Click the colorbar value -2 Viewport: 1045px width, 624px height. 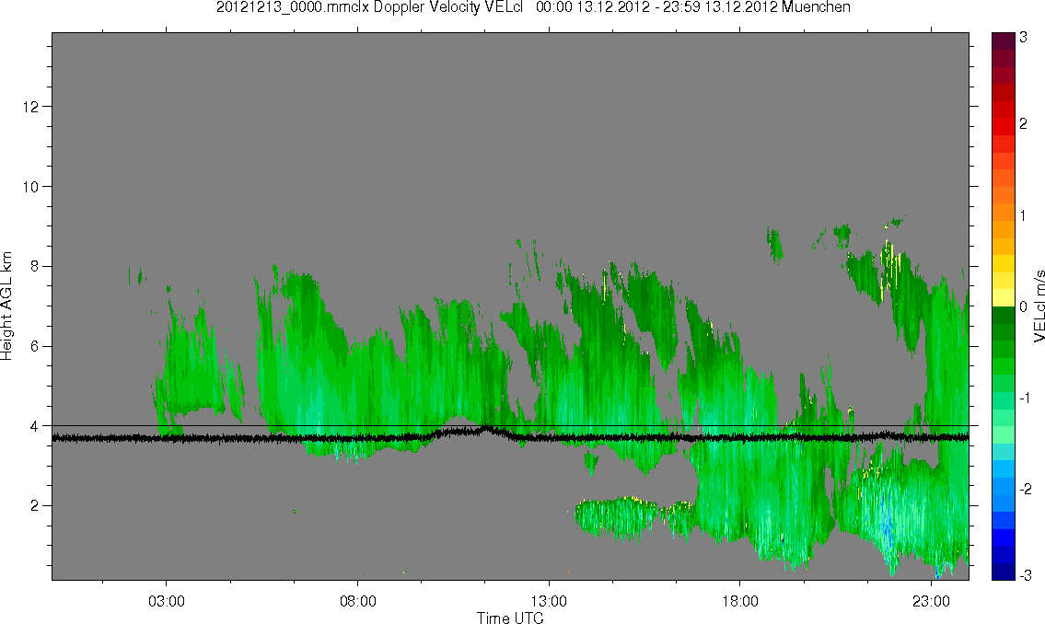[x=1025, y=489]
